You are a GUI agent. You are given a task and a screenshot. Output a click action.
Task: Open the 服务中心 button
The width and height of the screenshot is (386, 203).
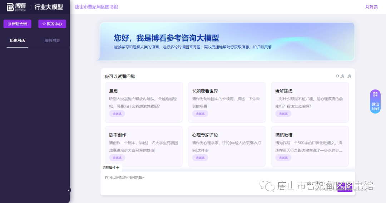point(52,24)
